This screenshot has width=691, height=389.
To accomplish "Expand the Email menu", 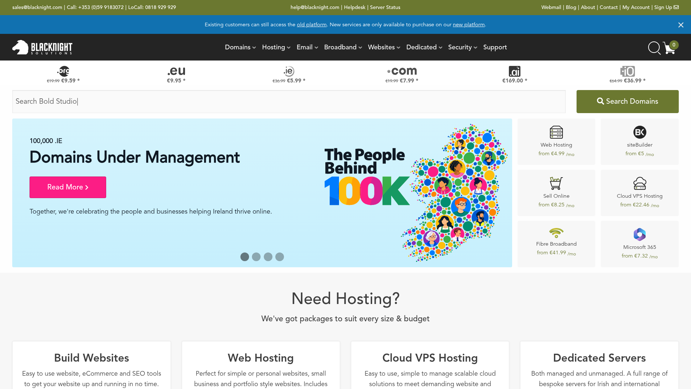I will pyautogui.click(x=307, y=47).
